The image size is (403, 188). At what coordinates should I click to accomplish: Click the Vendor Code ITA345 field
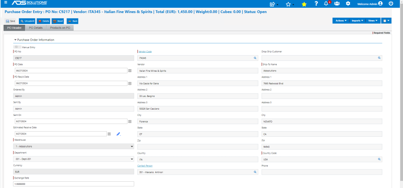click(x=198, y=58)
